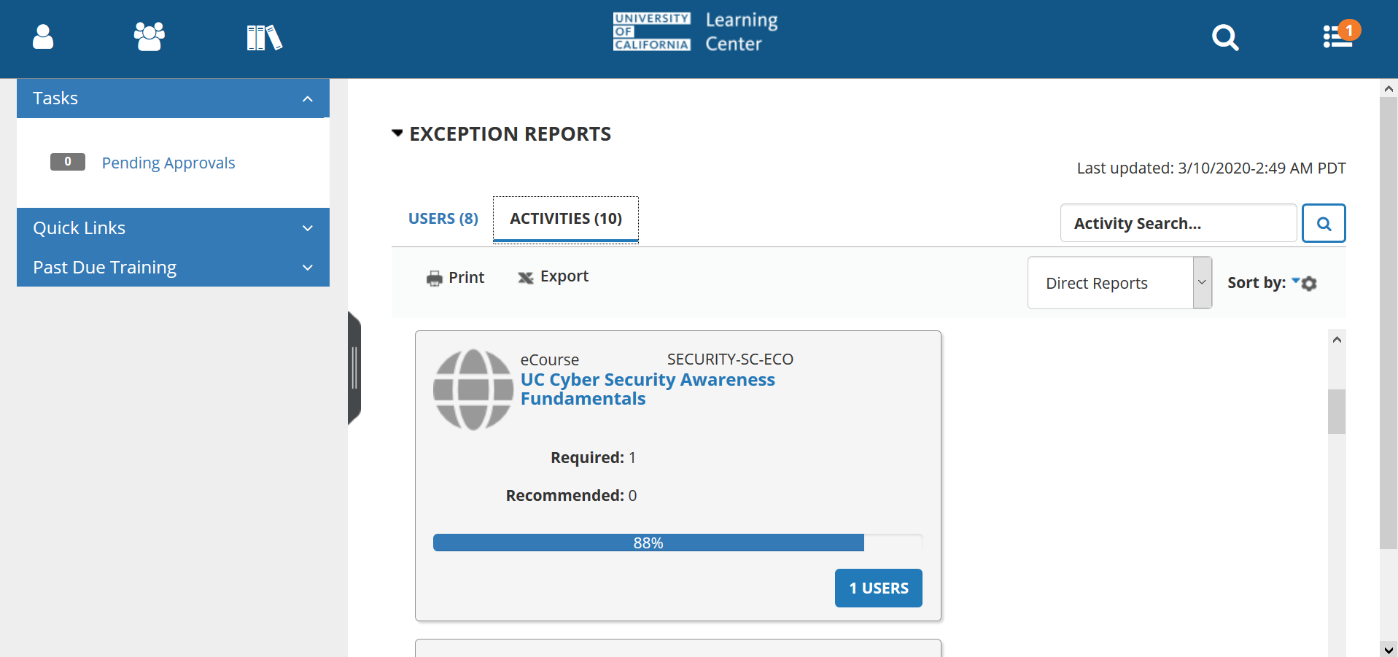Click the University of California Learning Center logo
The image size is (1398, 657).
(696, 32)
